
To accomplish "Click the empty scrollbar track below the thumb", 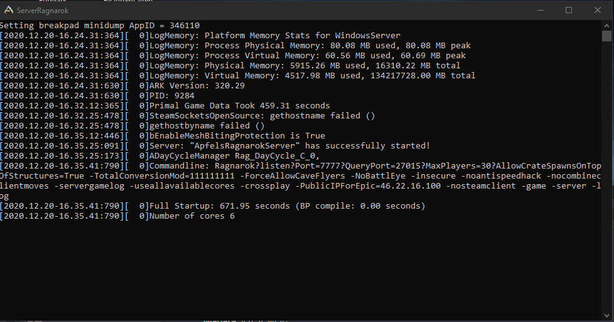I will 606,176.
